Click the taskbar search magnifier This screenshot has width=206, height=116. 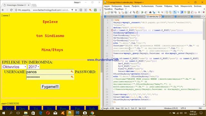[x=11, y=113]
